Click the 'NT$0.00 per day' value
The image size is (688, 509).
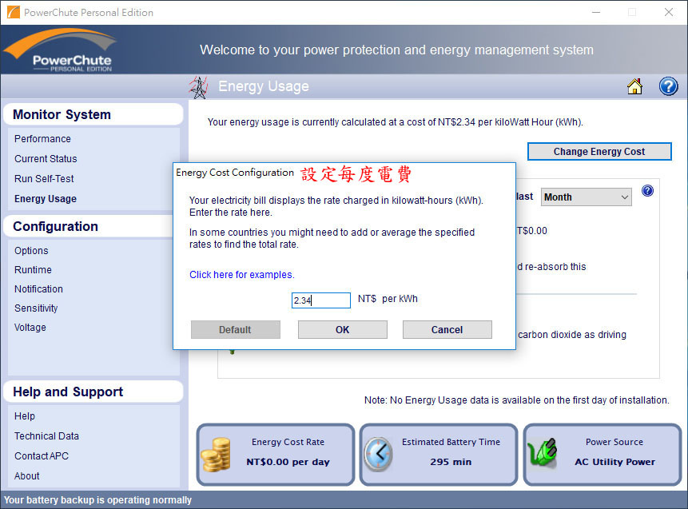click(288, 462)
